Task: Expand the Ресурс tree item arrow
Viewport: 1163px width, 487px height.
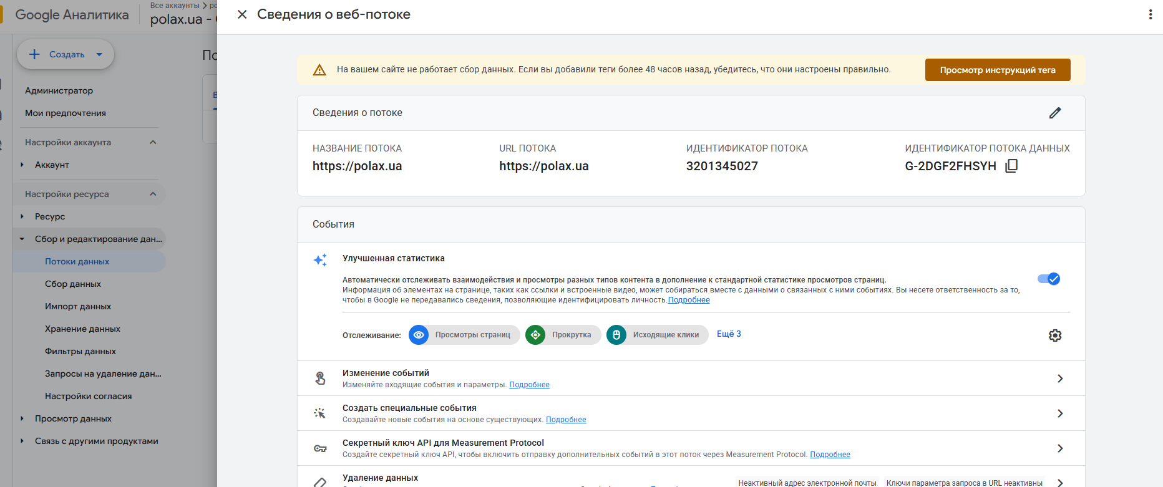Action: tap(22, 216)
